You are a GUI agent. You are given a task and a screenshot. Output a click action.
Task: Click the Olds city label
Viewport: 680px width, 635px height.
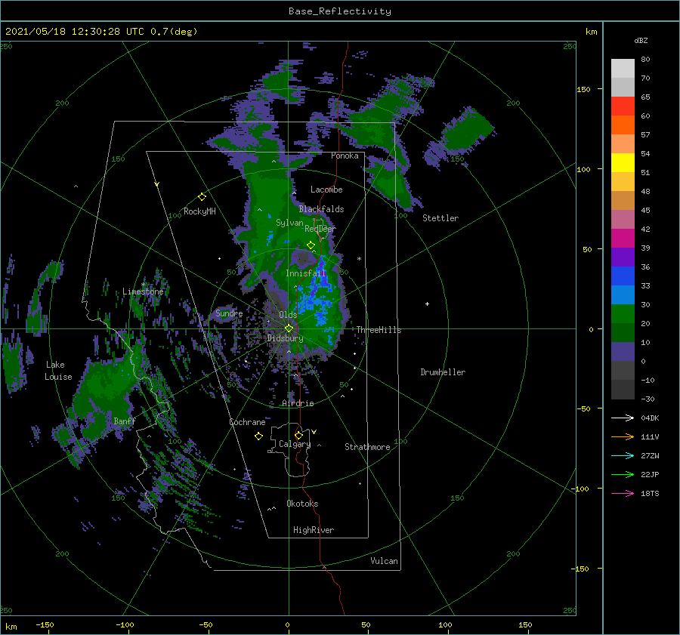tap(288, 315)
